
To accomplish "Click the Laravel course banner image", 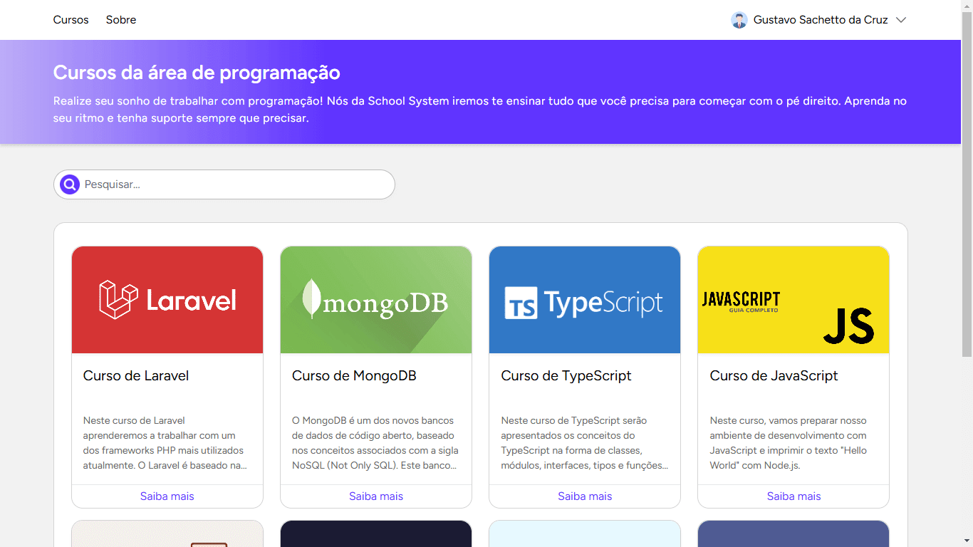I will [167, 300].
